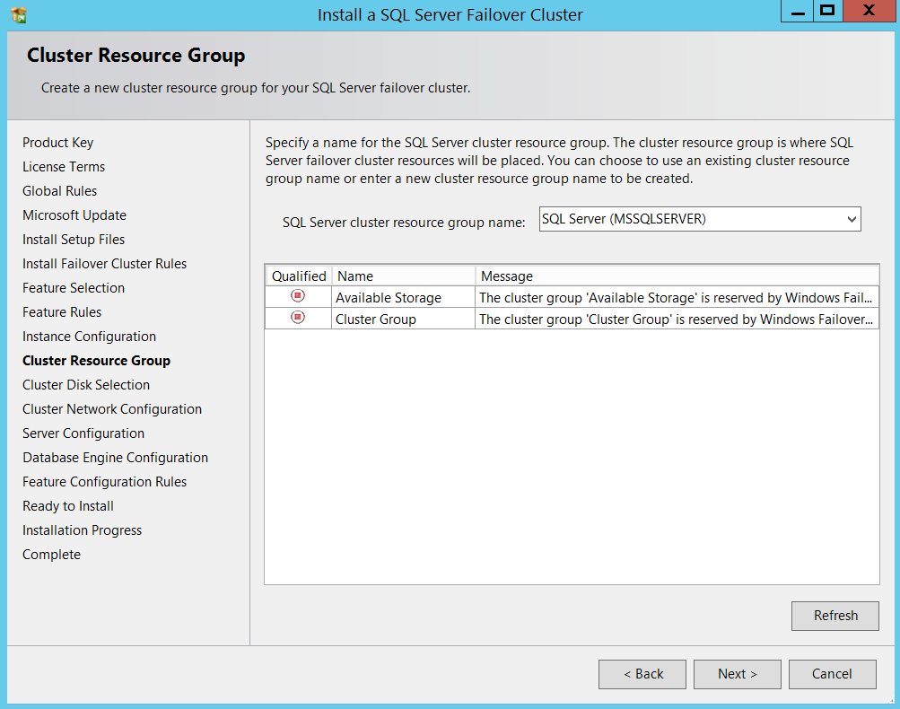Select the Cluster Network Configuration step

pyautogui.click(x=112, y=408)
